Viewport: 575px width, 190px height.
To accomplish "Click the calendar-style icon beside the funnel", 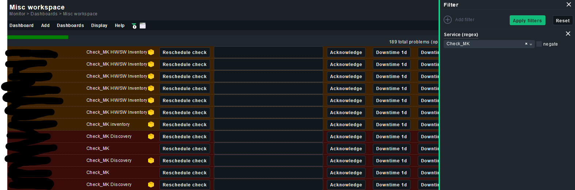I will click(x=143, y=26).
